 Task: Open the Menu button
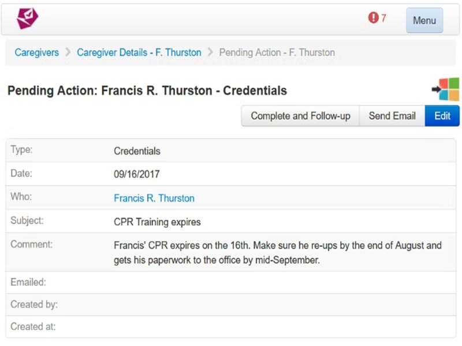coord(424,20)
